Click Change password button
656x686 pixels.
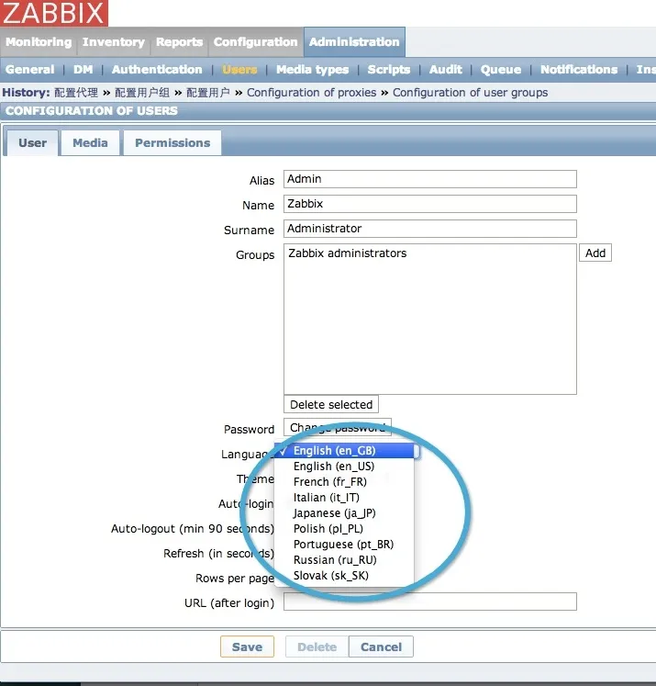coord(338,427)
